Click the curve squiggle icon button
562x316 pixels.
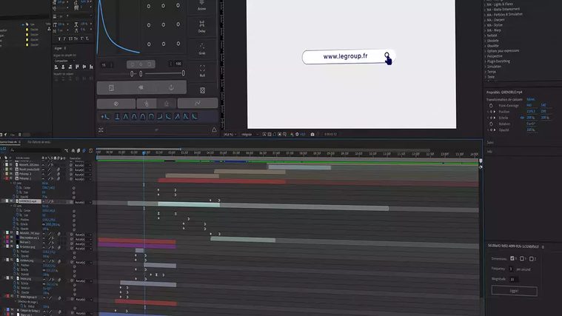tap(198, 103)
